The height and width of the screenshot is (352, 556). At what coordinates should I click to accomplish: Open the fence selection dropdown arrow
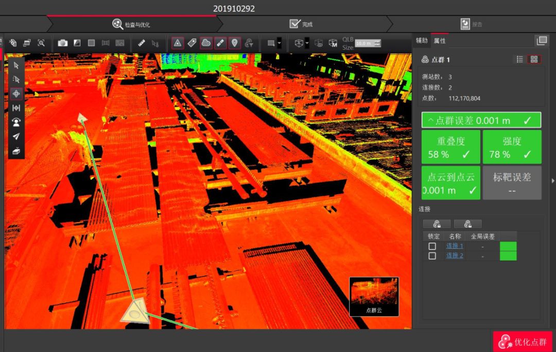[x=280, y=43]
